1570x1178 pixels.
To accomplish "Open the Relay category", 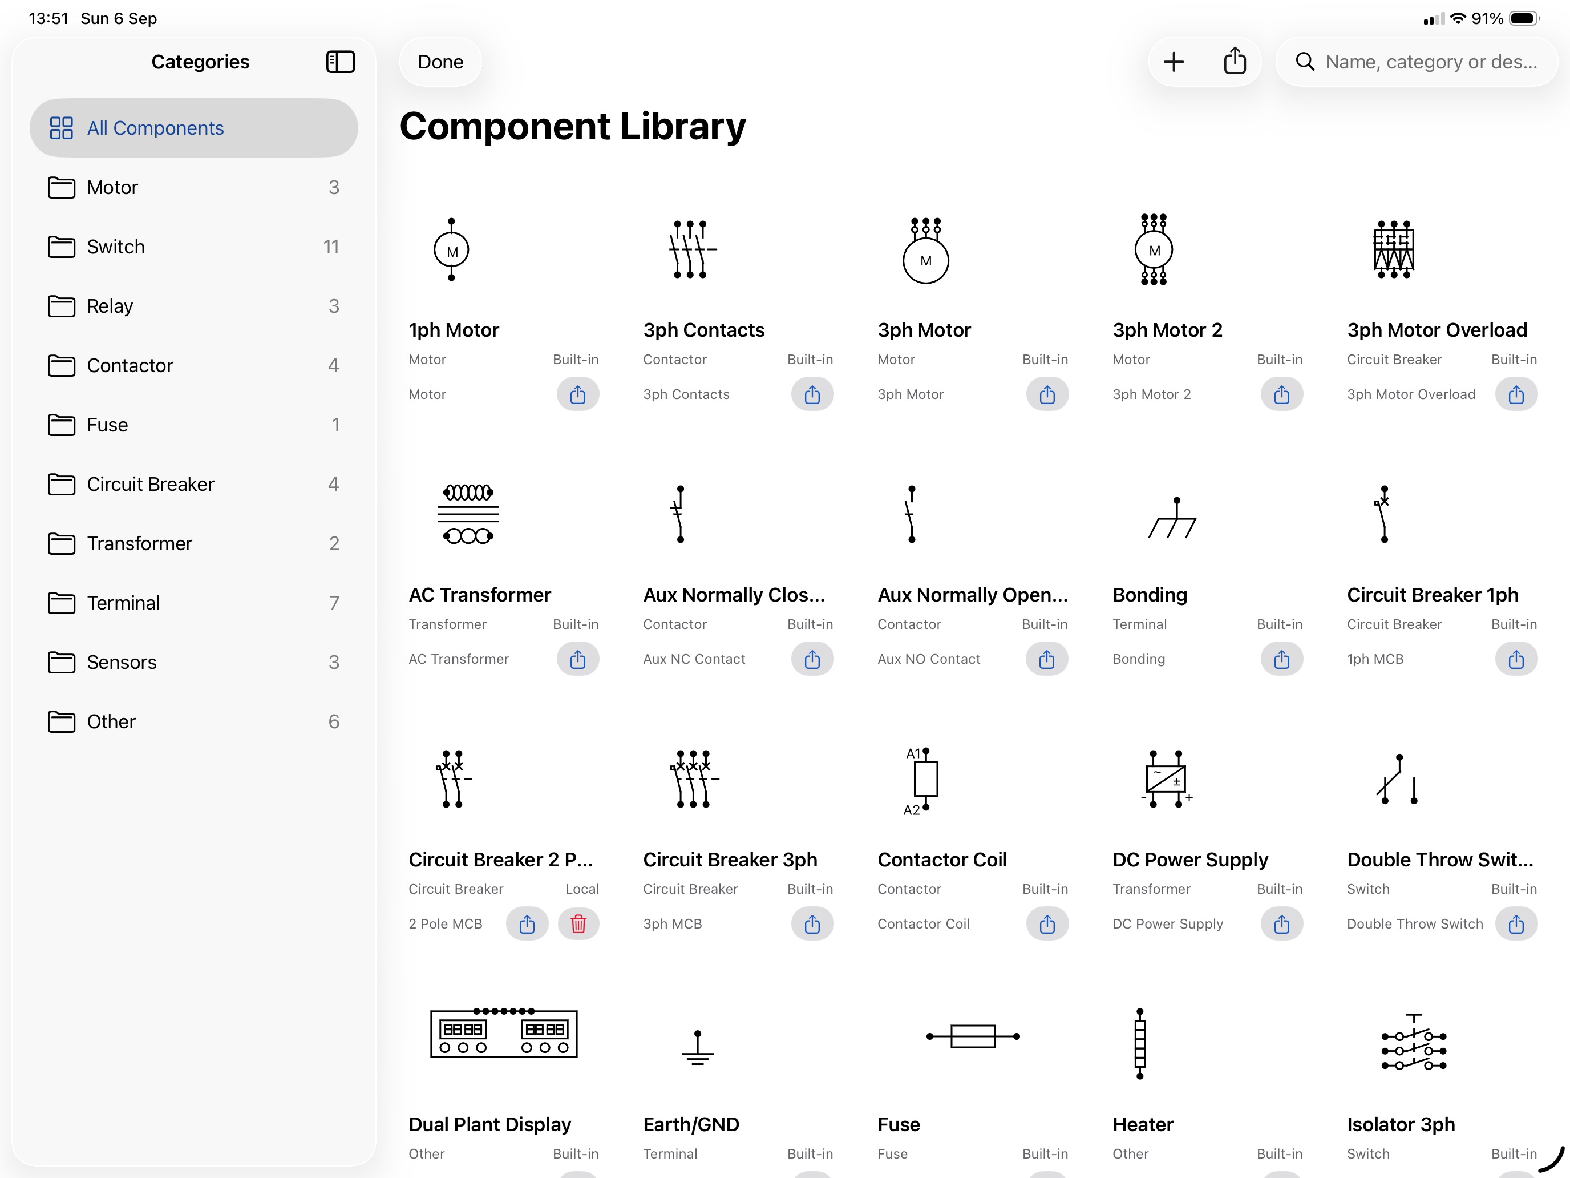I will pos(194,306).
